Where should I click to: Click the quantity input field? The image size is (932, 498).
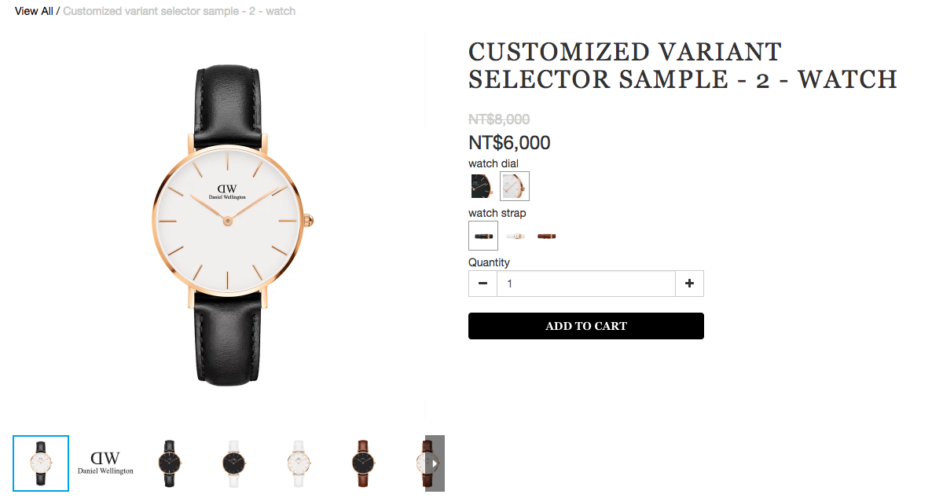click(x=586, y=284)
